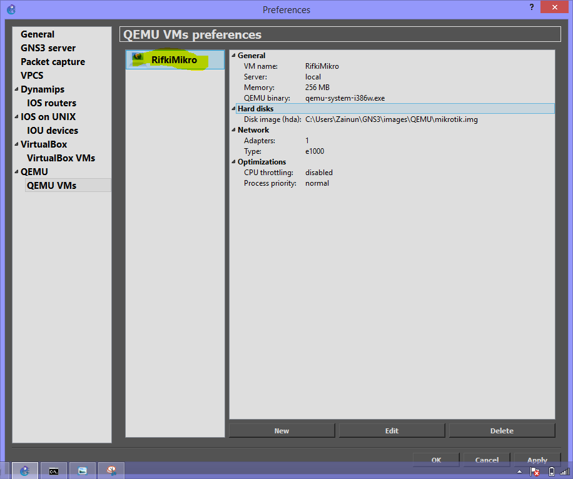Screen dimensions: 573x479
Task: Open Action Center flag icon
Action: click(x=535, y=471)
